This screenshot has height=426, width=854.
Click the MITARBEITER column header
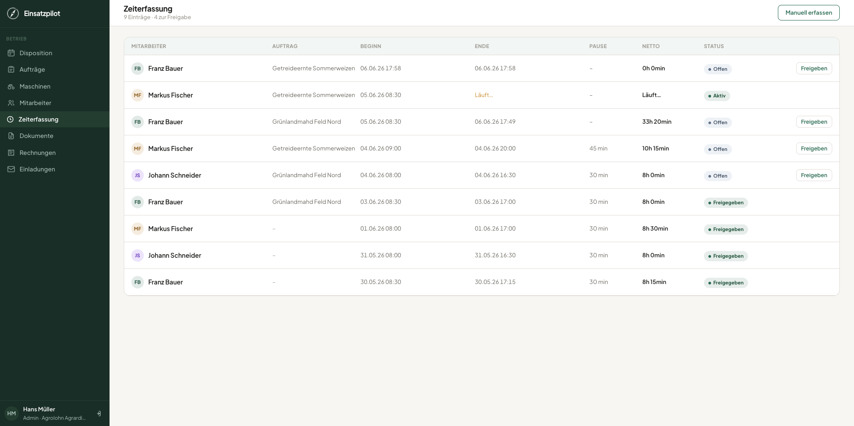click(x=149, y=46)
